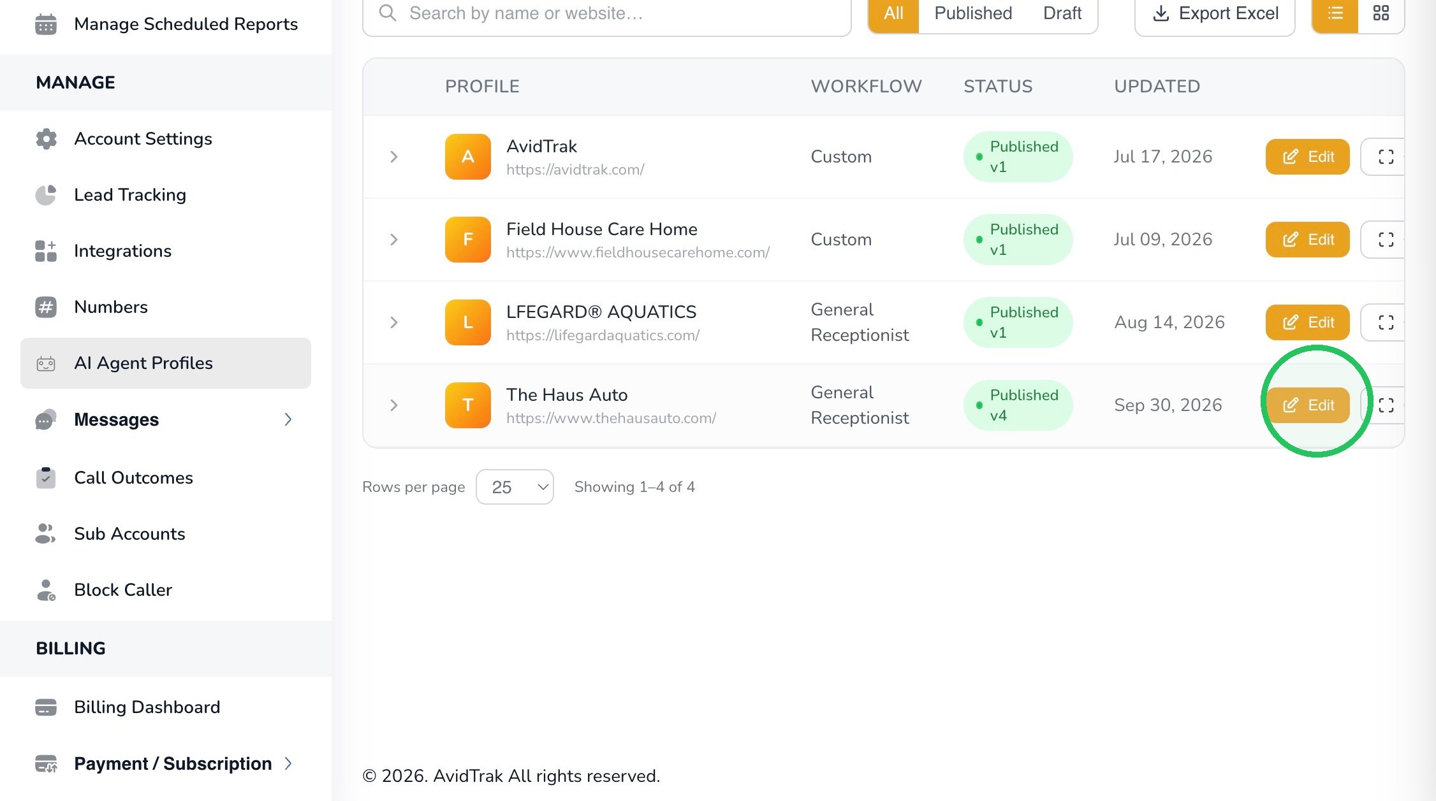Expand the AvidTrak profile row

tap(394, 157)
